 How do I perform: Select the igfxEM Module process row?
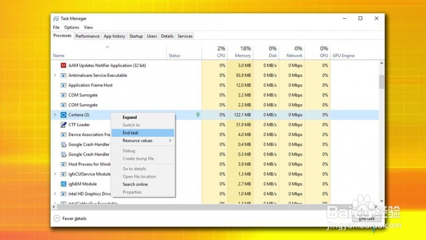pyautogui.click(x=215, y=184)
